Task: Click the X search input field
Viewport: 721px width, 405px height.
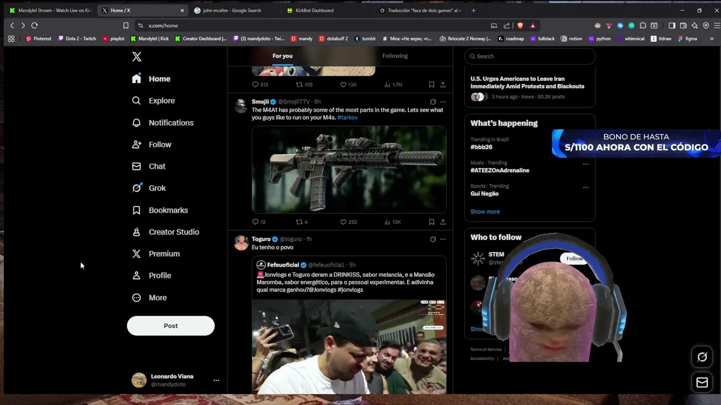Action: (529, 56)
